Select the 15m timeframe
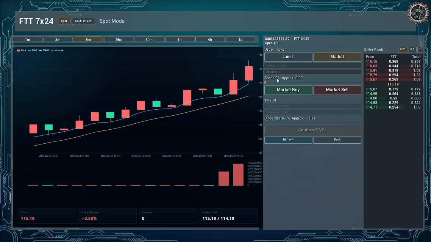The height and width of the screenshot is (242, 431). (x=119, y=39)
